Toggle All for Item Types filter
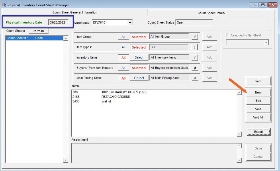Image resolution: width=280 pixels, height=171 pixels. 124,47
